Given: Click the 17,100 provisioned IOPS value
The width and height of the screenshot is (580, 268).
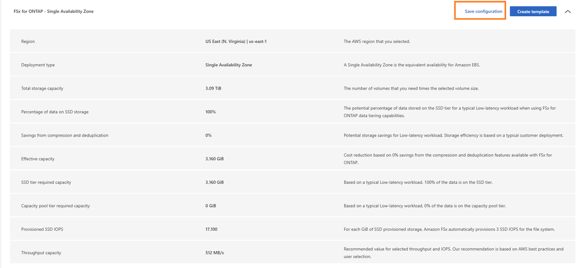Looking at the screenshot, I should tap(212, 230).
